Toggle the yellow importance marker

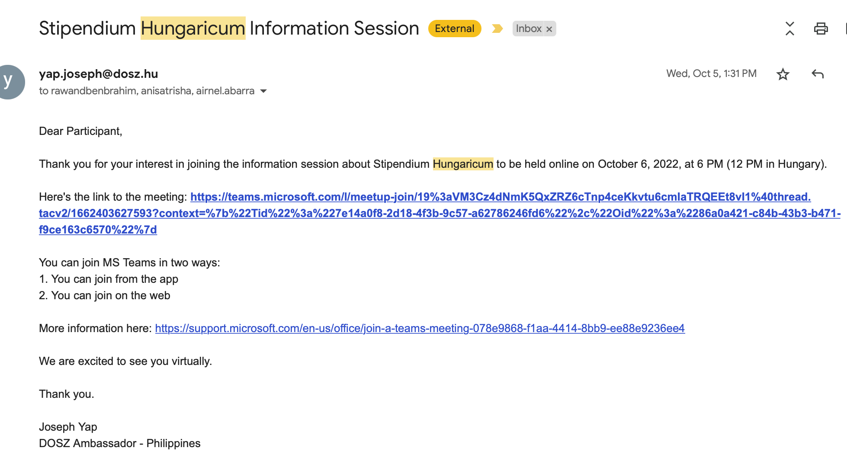497,29
